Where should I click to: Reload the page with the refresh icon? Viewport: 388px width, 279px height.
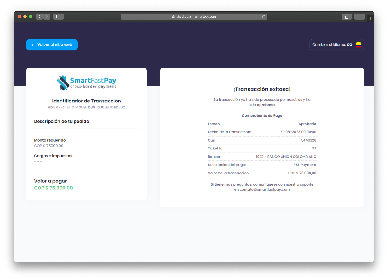pos(264,17)
